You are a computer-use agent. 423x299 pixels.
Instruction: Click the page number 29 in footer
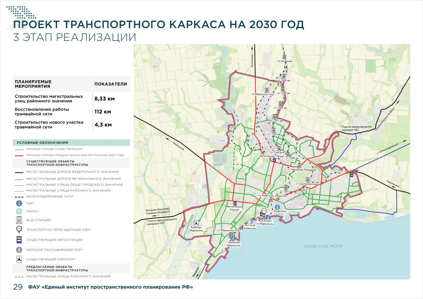point(17,287)
